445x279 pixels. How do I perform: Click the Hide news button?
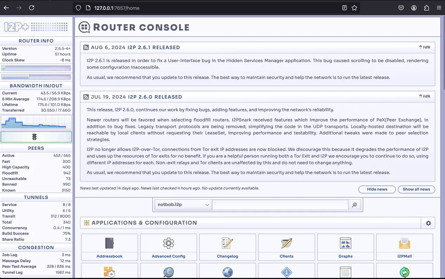coord(377,189)
